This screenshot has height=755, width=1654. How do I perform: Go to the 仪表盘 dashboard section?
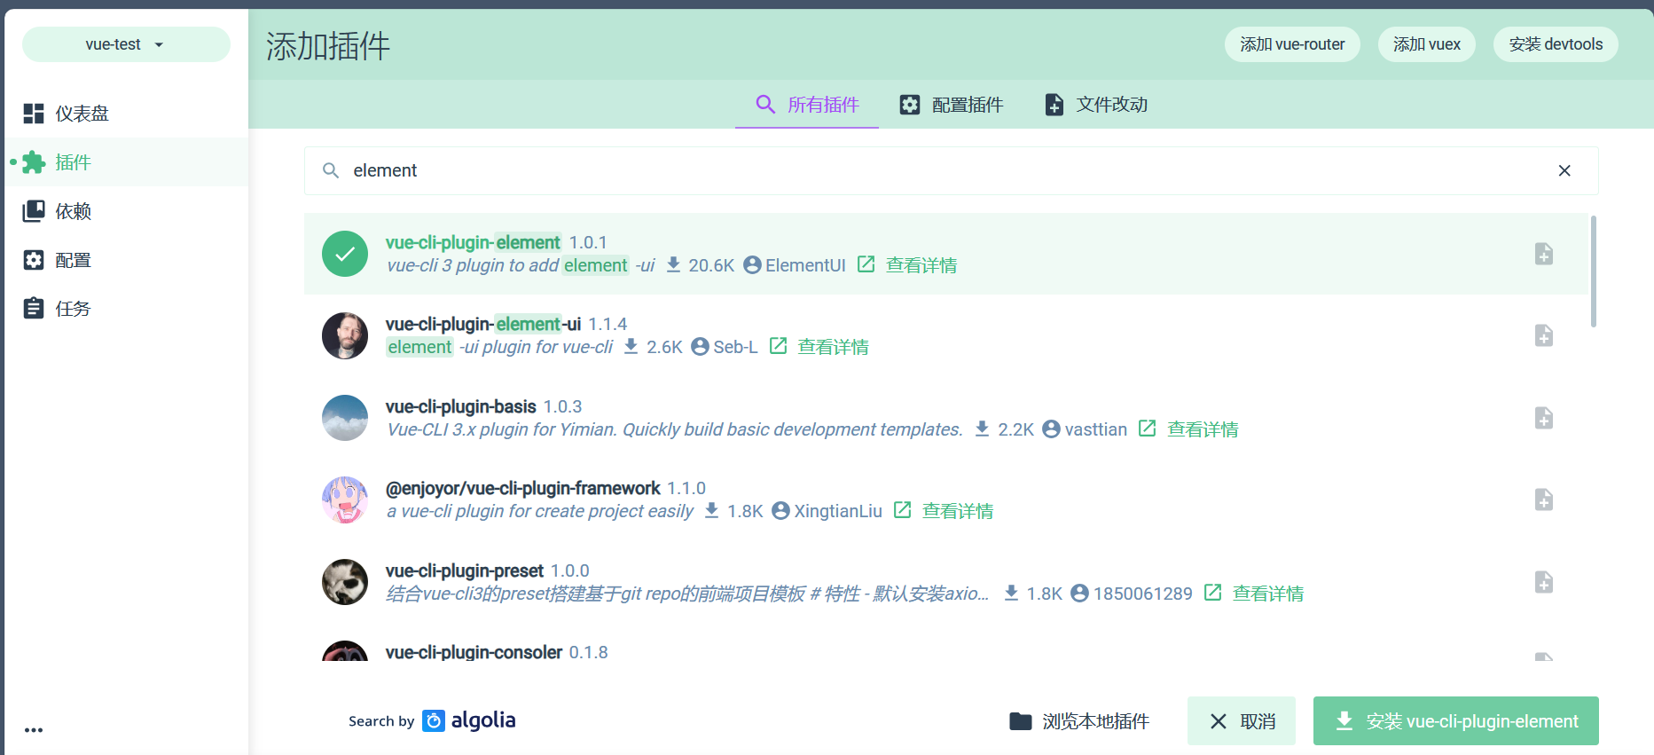click(126, 114)
